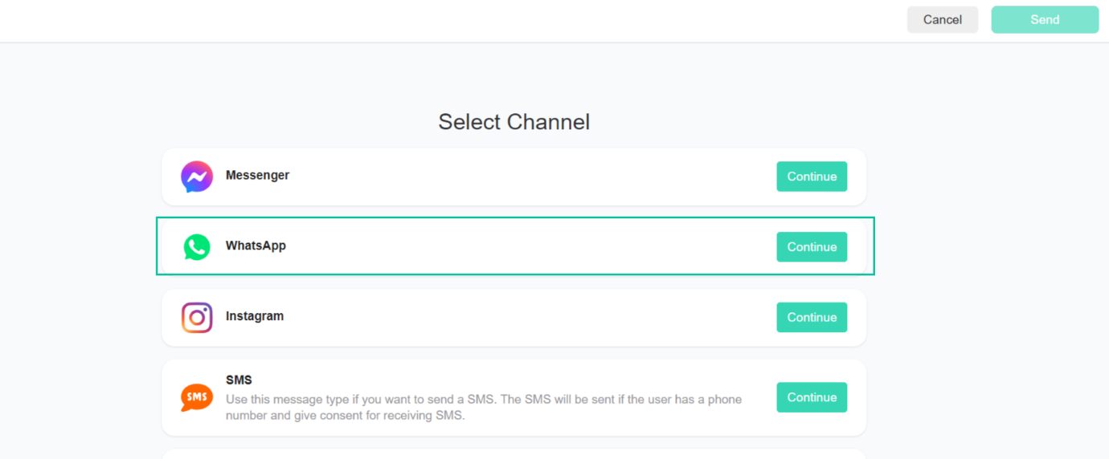Continue with the SMS channel
Viewport: 1109px width, 459px height.
click(x=812, y=397)
